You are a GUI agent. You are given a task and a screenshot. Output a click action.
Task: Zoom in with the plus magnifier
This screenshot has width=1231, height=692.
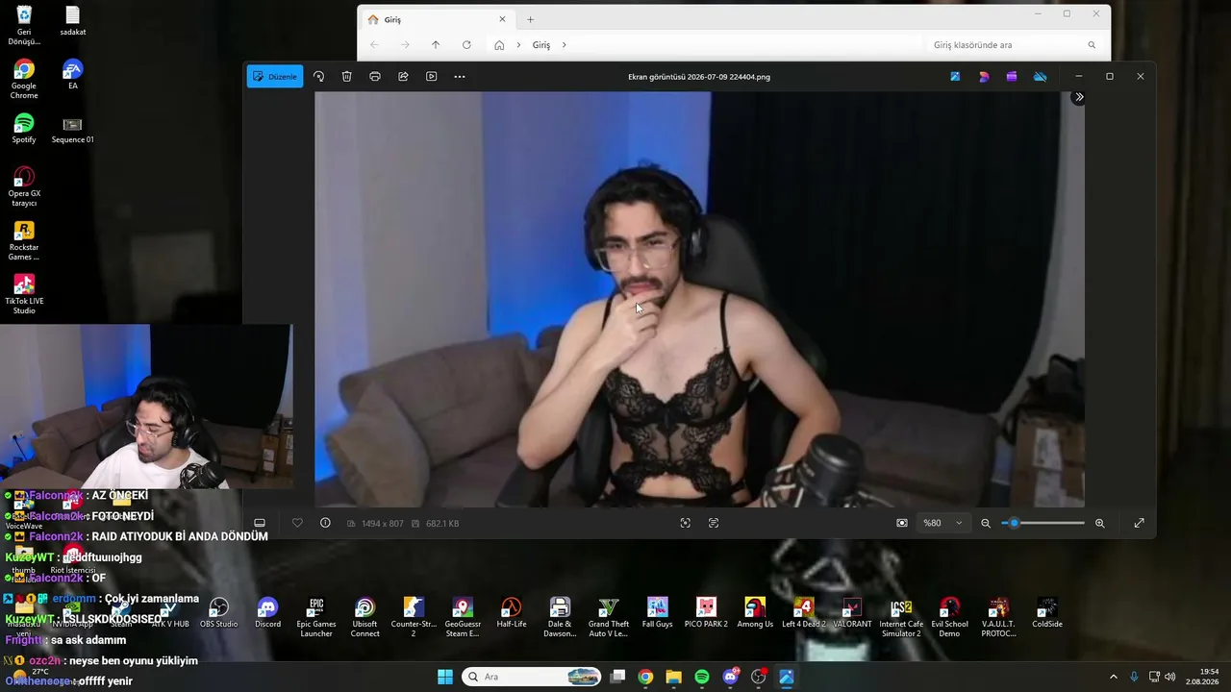1100,523
